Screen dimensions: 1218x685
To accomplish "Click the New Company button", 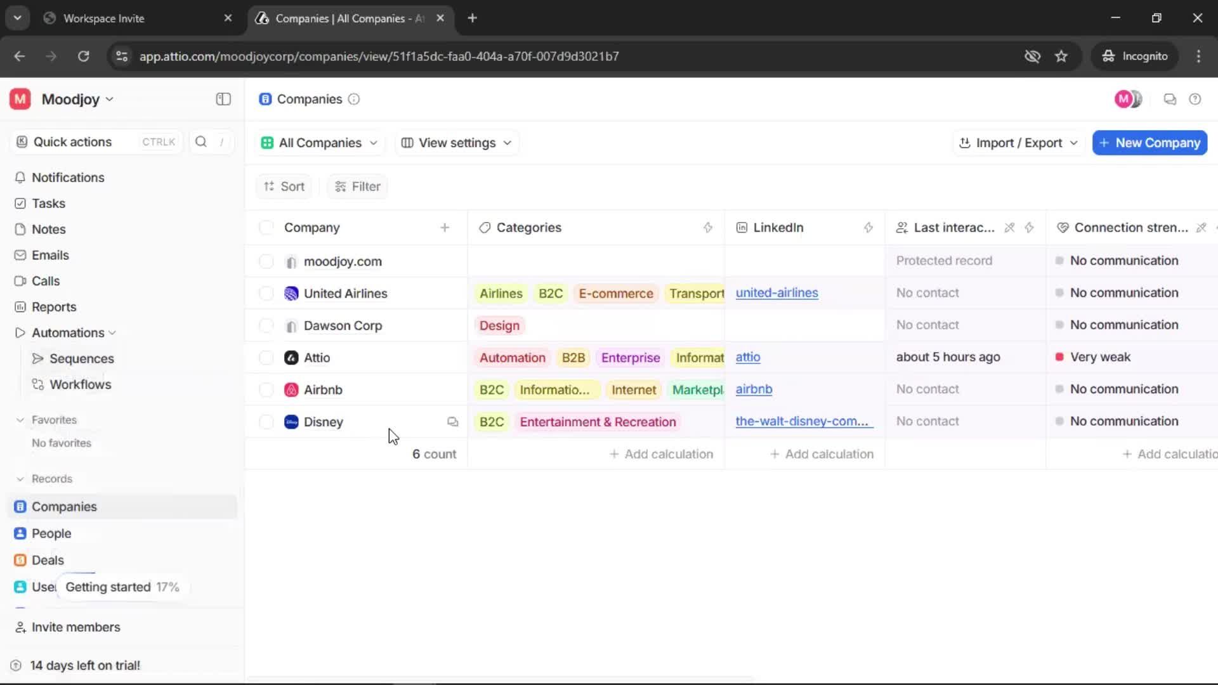I will [x=1149, y=143].
